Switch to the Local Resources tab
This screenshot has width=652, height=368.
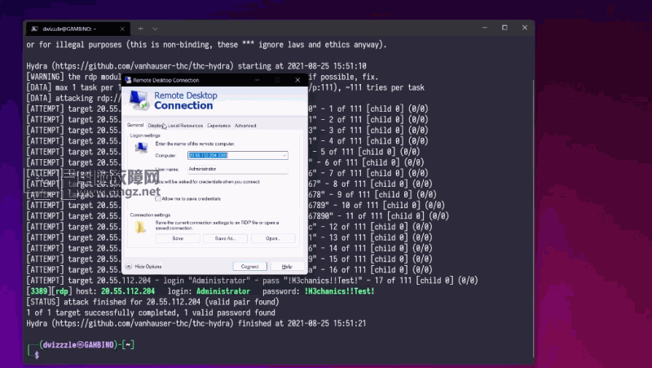185,126
